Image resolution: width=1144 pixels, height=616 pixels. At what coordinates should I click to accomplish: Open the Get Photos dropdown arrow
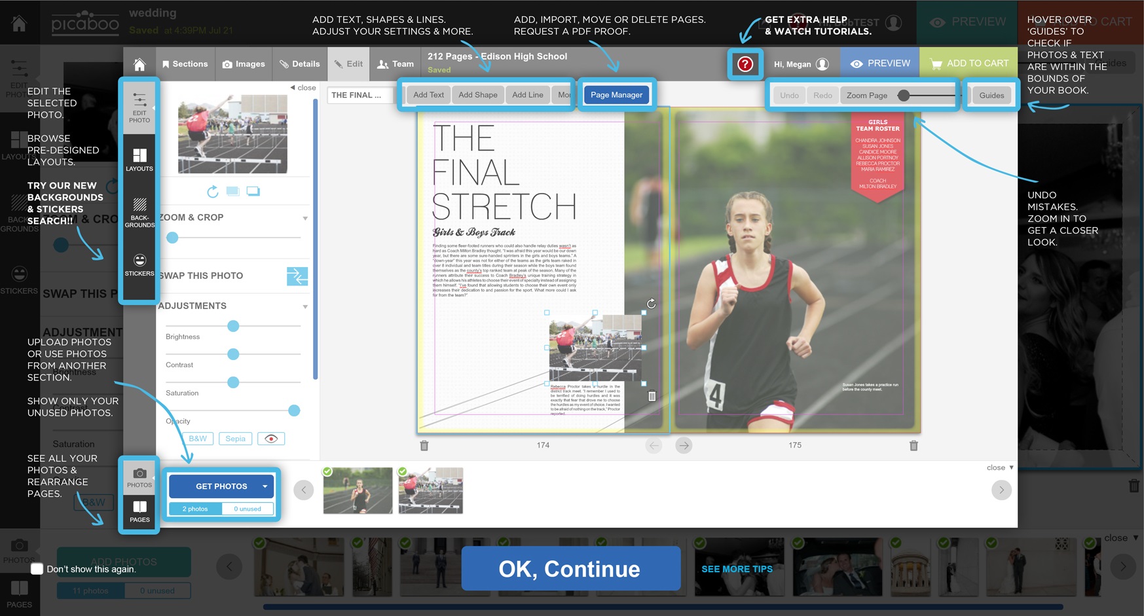(x=265, y=486)
